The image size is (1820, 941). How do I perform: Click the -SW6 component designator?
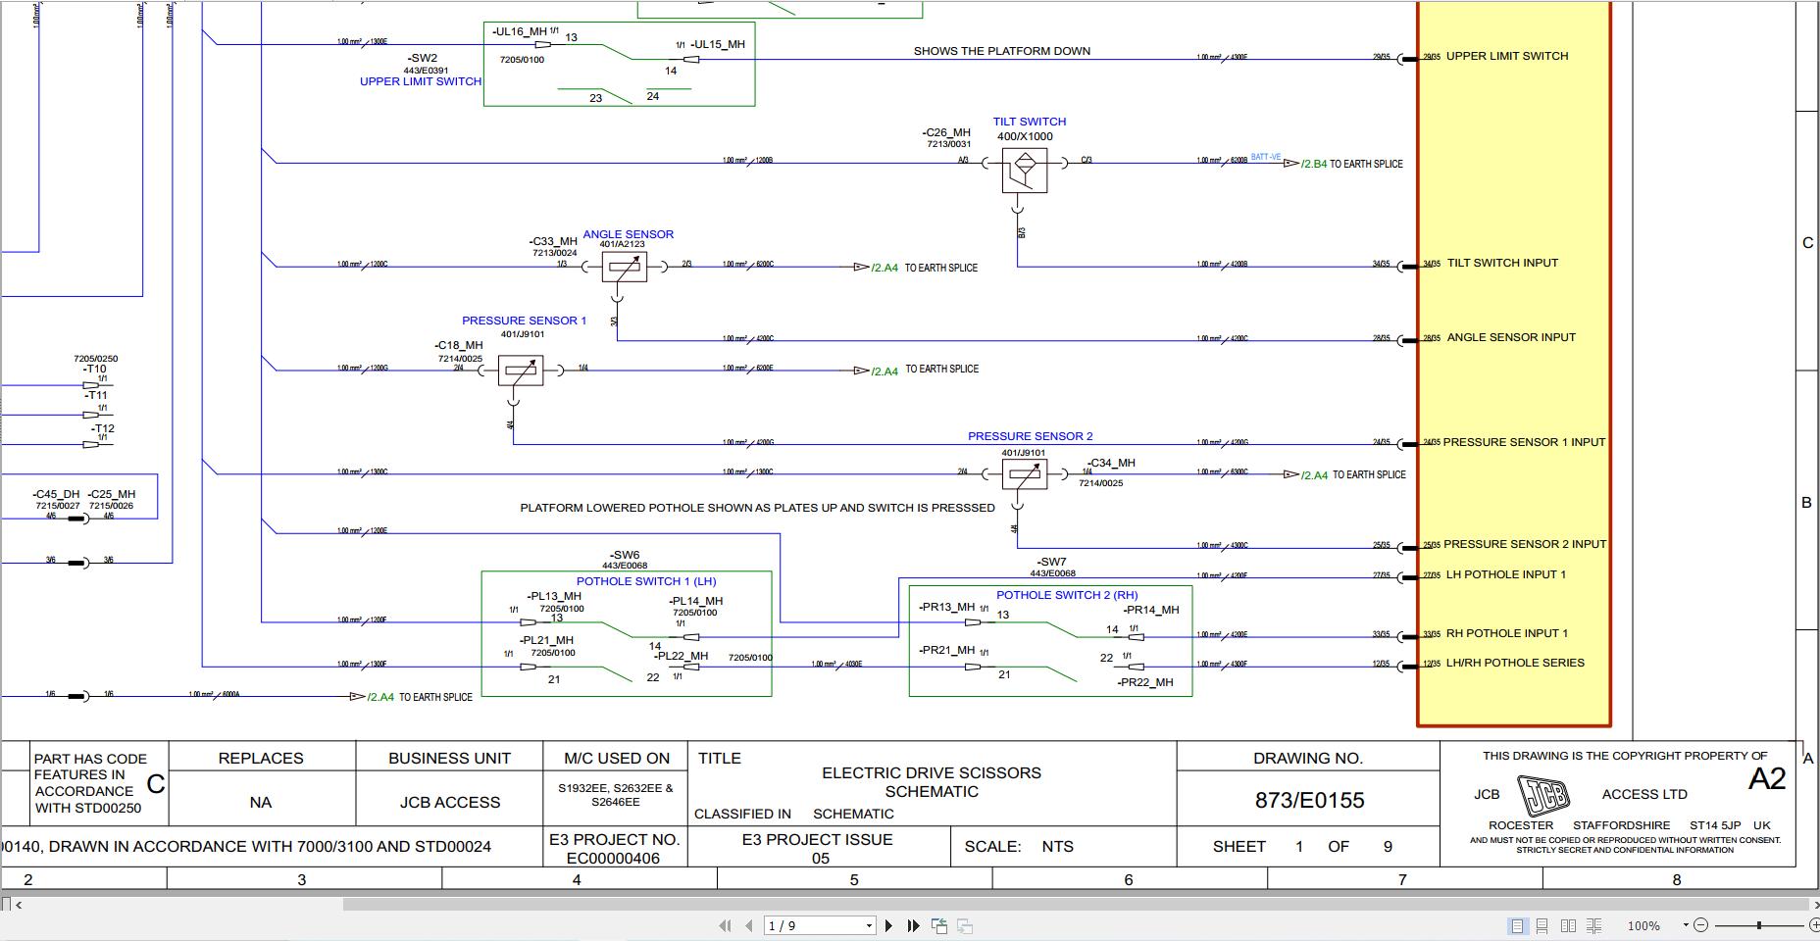[625, 555]
